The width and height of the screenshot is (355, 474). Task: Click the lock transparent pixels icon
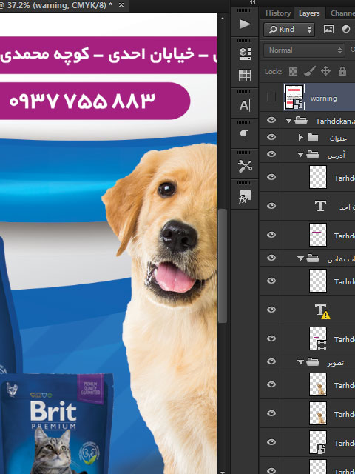point(293,71)
